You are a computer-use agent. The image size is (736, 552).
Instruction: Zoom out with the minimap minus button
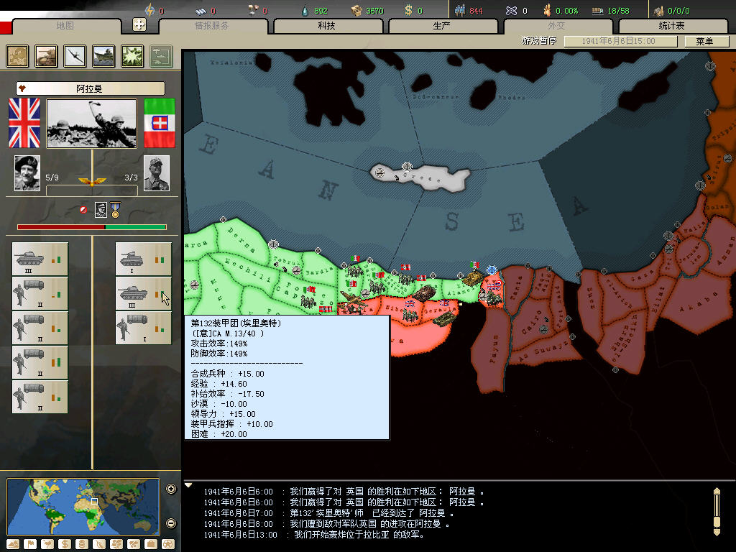coord(171,523)
